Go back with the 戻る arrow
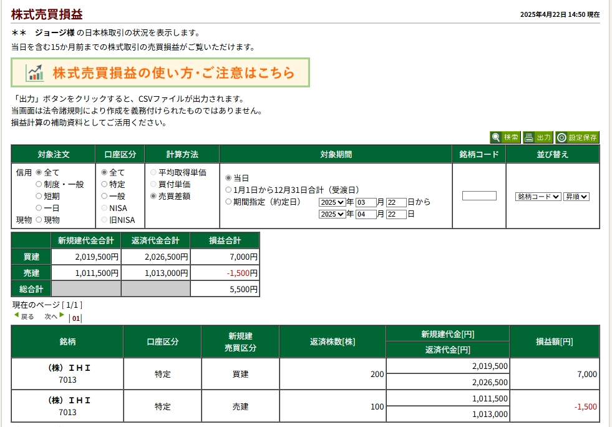This screenshot has height=427, width=612. click(24, 317)
